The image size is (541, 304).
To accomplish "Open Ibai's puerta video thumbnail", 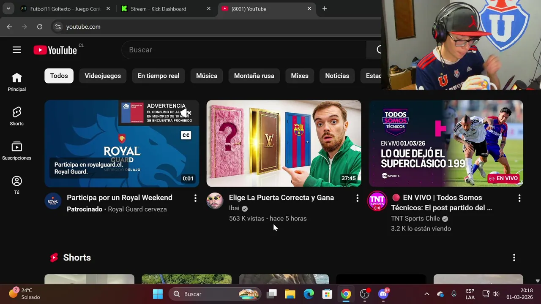I will (284, 144).
